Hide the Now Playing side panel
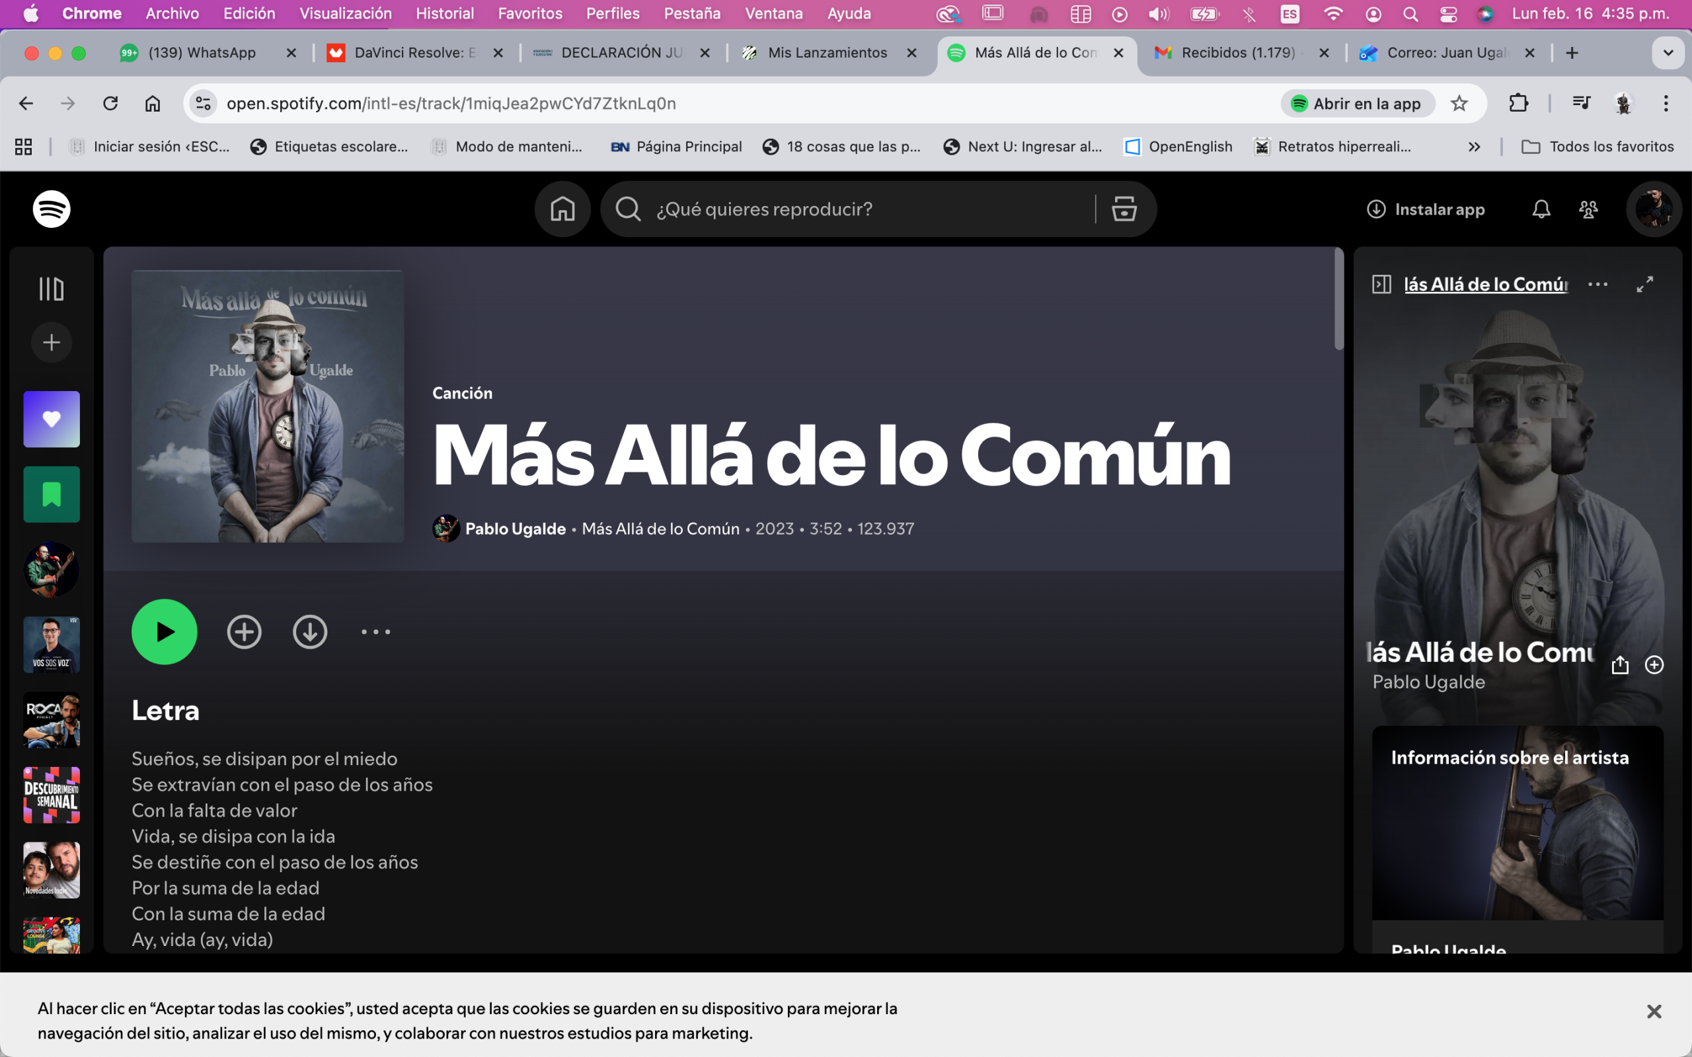This screenshot has height=1057, width=1692. 1381,284
